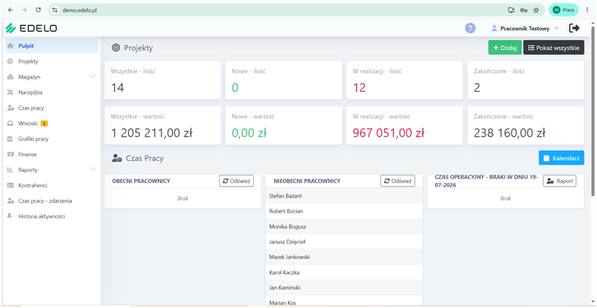The width and height of the screenshot is (597, 308).
Task: Open the Chrome three-dot menu
Action: click(587, 10)
